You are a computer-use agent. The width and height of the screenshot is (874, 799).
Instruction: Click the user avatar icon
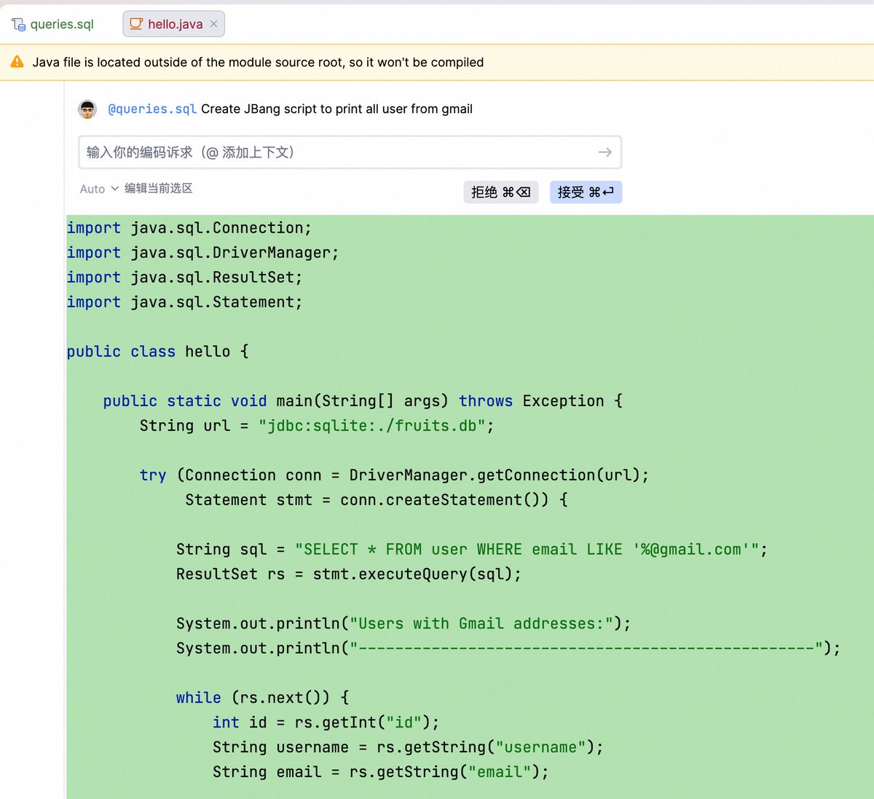click(87, 109)
